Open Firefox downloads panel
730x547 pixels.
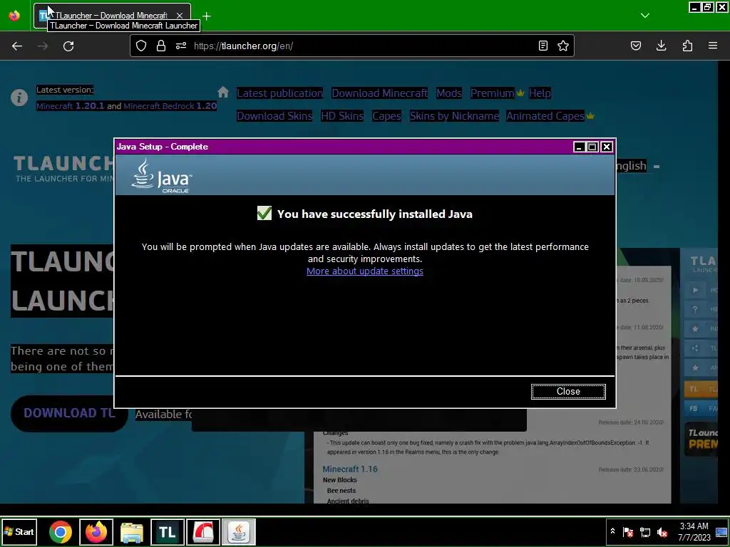point(661,46)
